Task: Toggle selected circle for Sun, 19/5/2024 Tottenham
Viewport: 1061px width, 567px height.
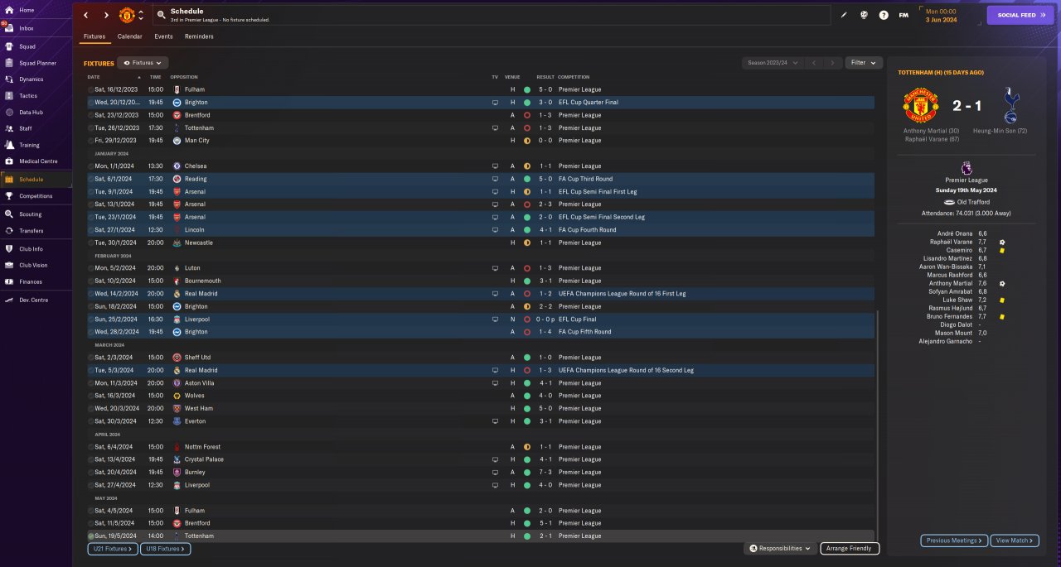Action: point(91,536)
